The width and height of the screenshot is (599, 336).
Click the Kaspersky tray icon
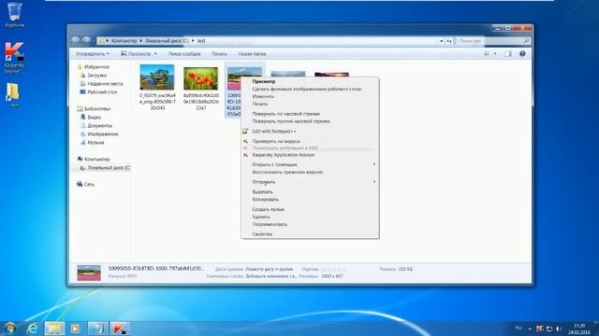539,329
